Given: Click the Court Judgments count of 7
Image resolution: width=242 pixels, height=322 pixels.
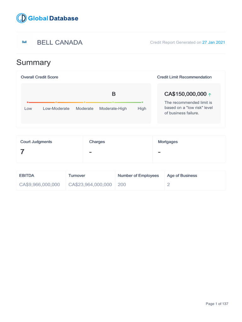Looking at the screenshot, I should click(22, 152).
